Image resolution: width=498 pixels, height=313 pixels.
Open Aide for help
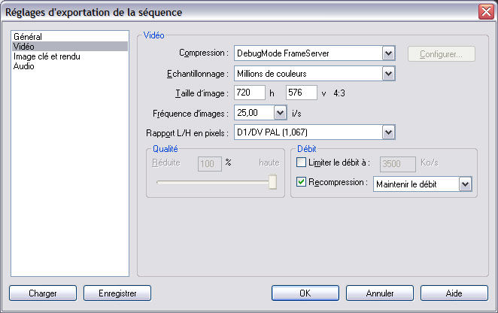click(454, 293)
